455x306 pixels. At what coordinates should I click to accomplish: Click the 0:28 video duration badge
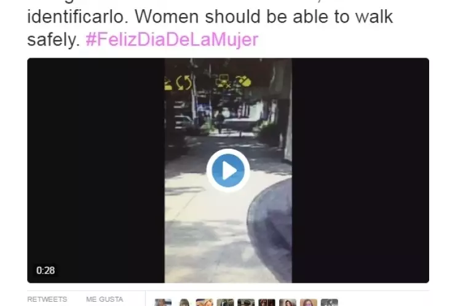(45, 270)
